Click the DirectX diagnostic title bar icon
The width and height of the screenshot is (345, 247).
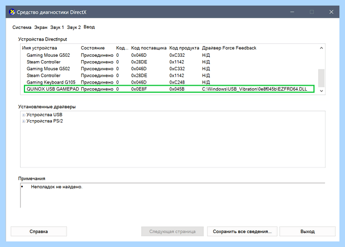click(x=12, y=12)
